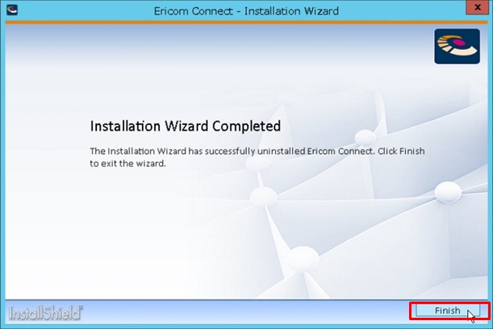Click the InstallShield logo in the footer

click(46, 313)
